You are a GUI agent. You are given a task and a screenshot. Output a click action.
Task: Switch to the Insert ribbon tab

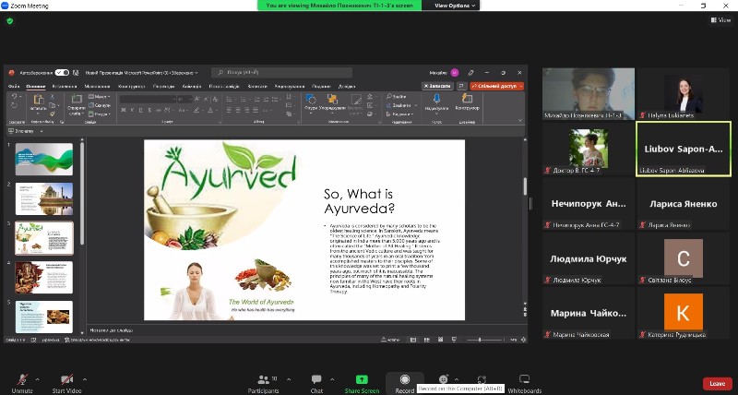click(x=65, y=86)
